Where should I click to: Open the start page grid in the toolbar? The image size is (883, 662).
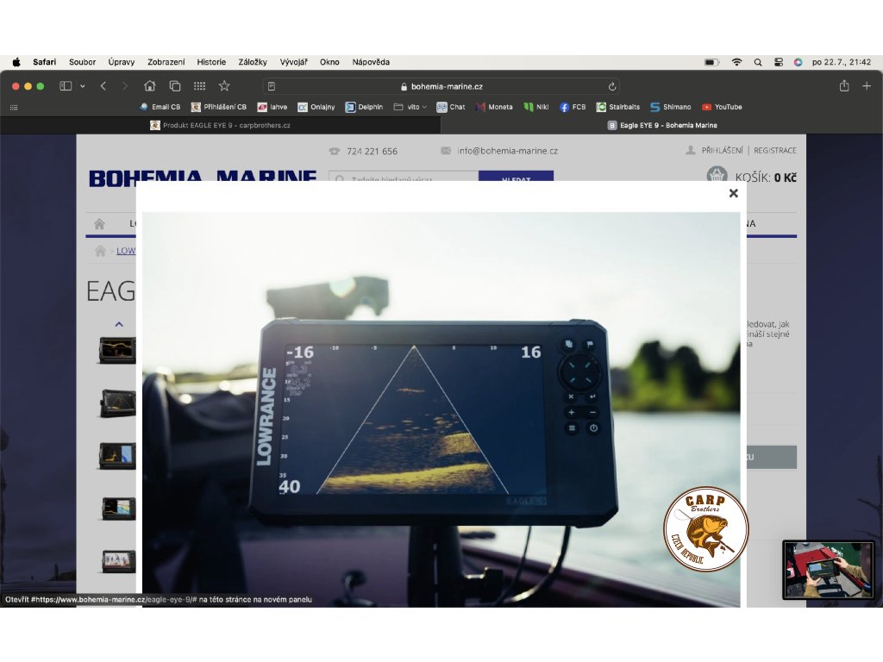click(x=199, y=86)
